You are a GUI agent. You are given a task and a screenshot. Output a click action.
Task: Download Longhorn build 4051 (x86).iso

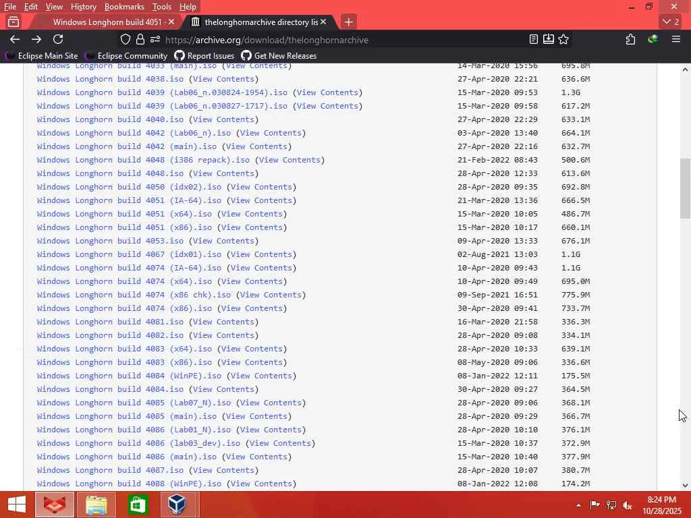124,227
